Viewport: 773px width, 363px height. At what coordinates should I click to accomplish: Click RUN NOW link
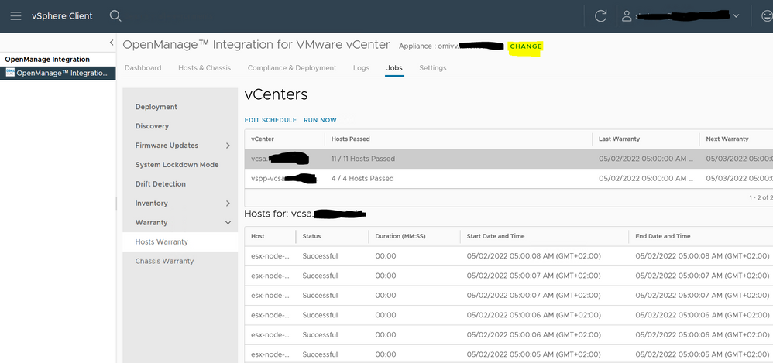[x=321, y=120]
